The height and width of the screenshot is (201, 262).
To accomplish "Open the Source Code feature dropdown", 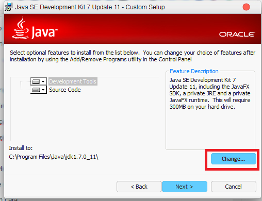I will pos(39,90).
